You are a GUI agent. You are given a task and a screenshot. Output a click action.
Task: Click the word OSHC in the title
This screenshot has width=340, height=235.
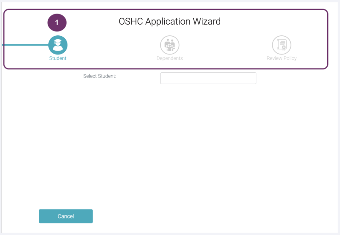(131, 21)
